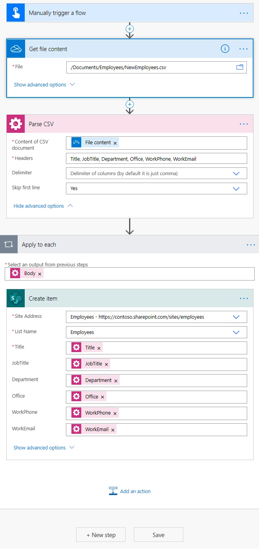Remove the Title dynamic token
This screenshot has height=556, width=259.
(99, 348)
